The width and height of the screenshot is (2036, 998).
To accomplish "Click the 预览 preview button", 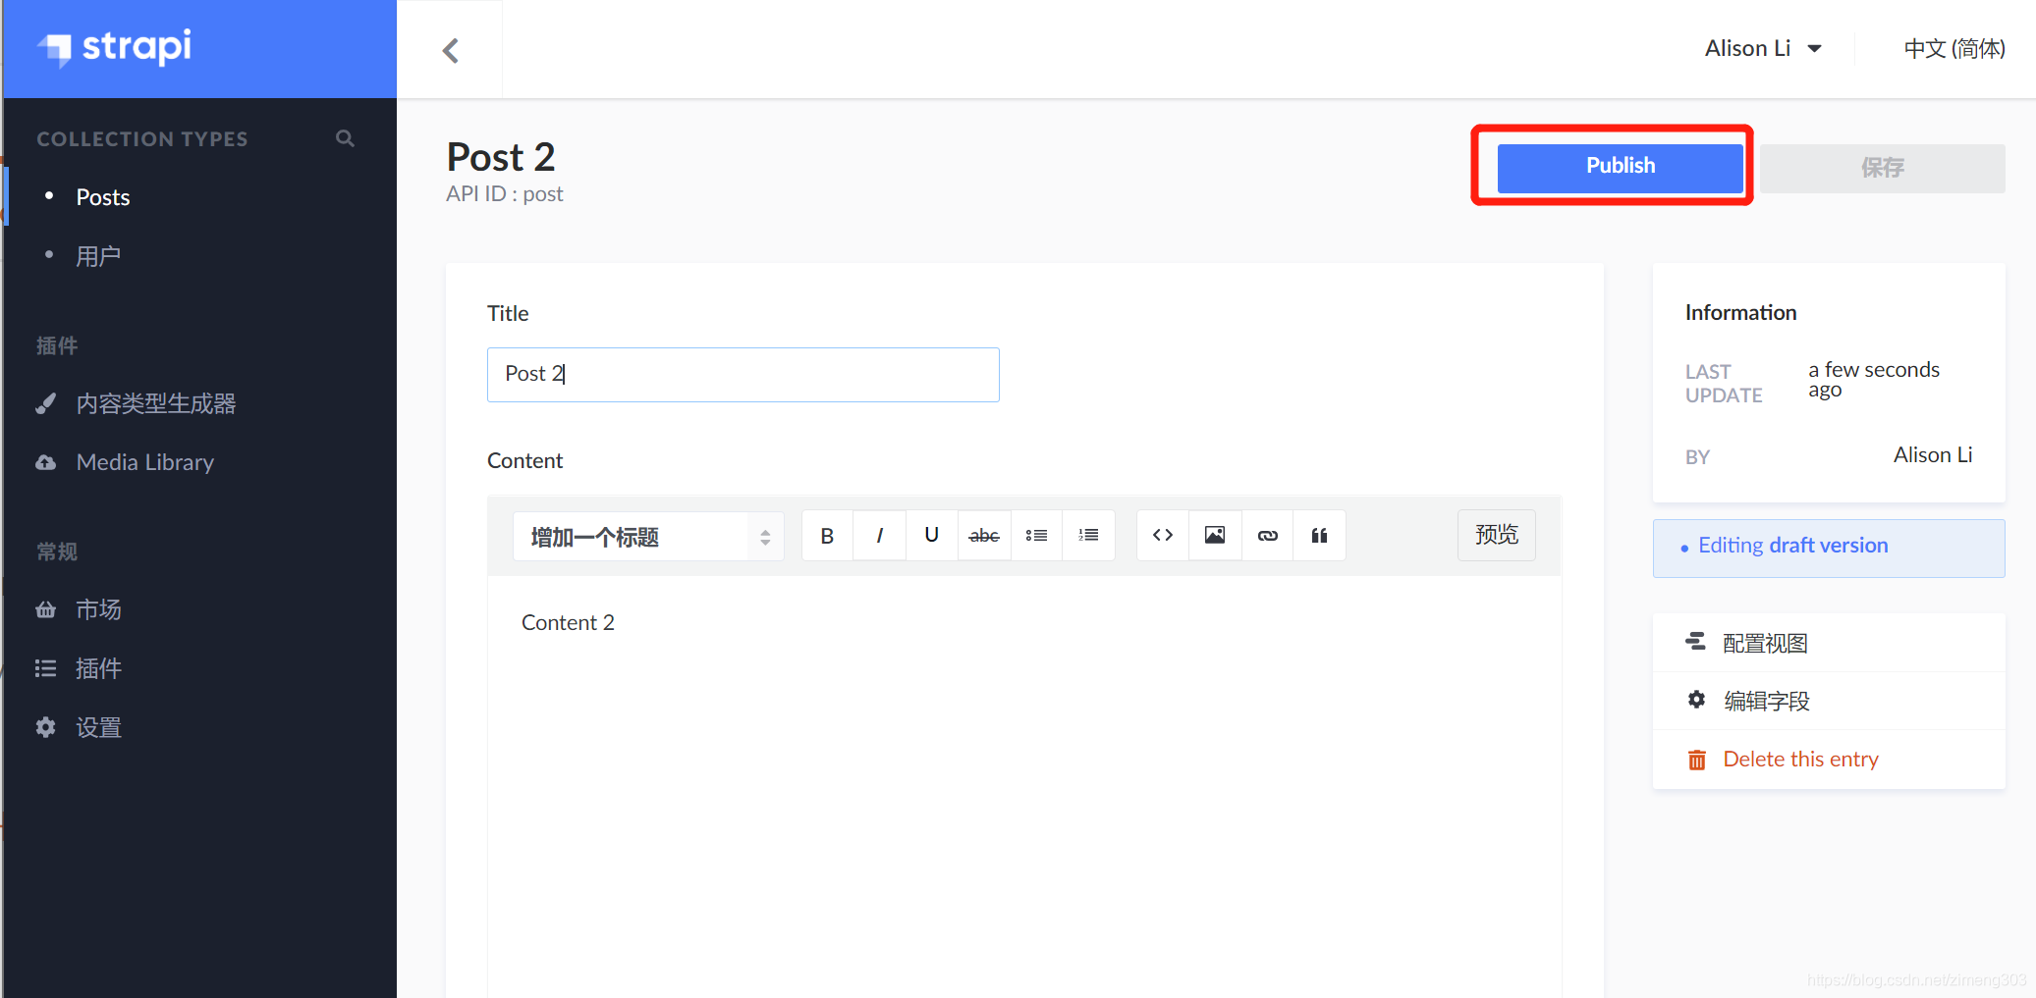I will (x=1496, y=536).
